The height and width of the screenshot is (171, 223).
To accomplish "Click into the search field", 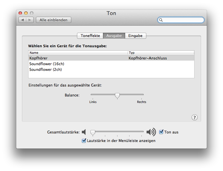I will point(181,20).
